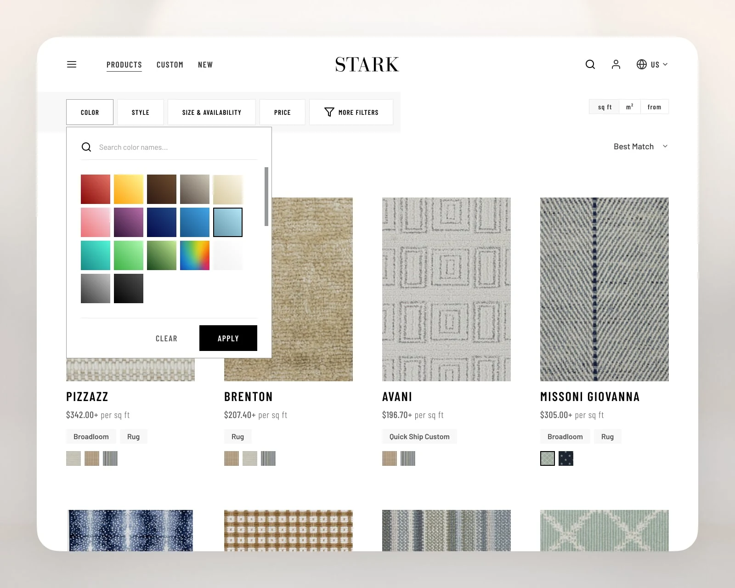
Task: Open the Avani rug image
Action: [x=447, y=289]
